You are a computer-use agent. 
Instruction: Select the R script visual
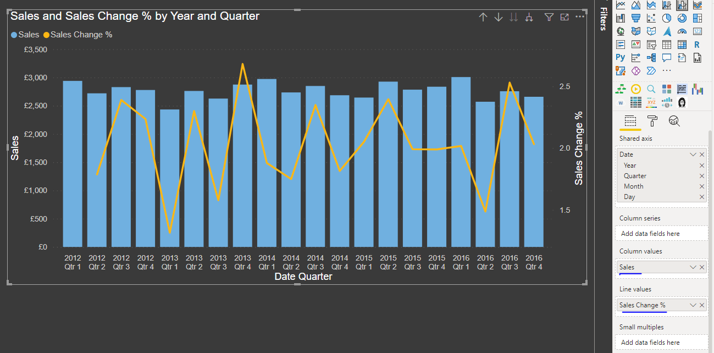pyautogui.click(x=698, y=45)
